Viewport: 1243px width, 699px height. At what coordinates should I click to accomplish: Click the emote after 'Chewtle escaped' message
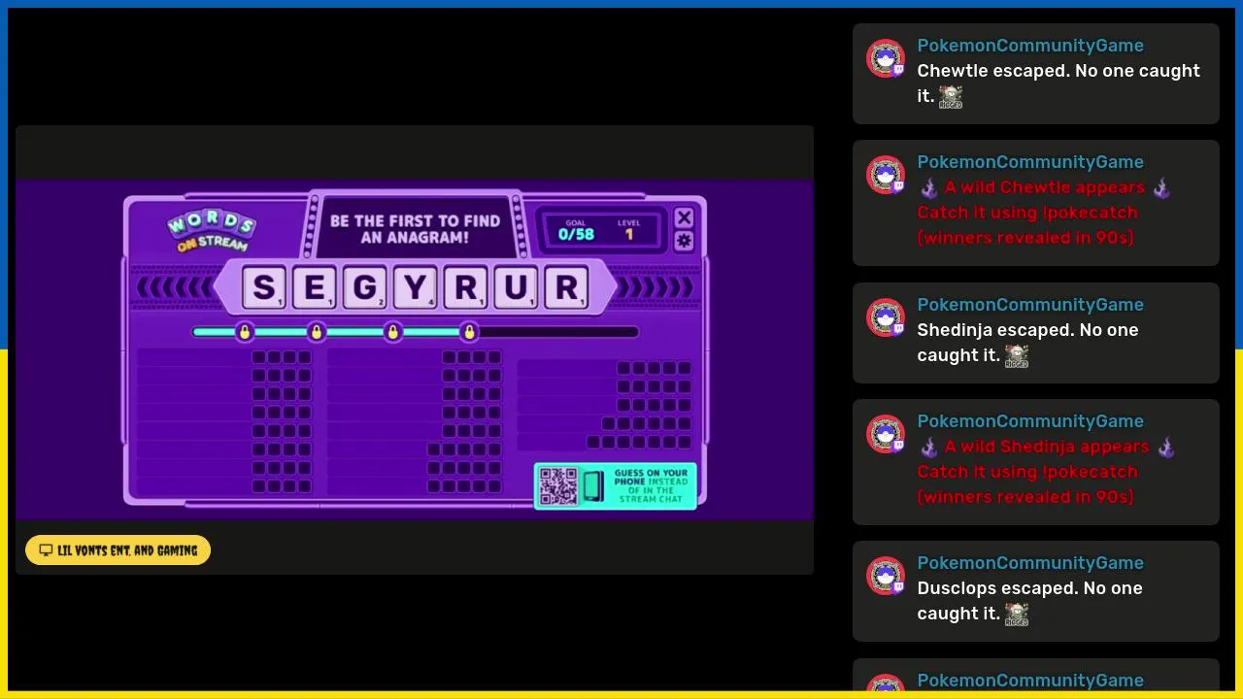(x=951, y=97)
